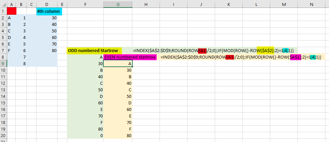Click the fill handle of cell G9
This screenshot has height=142, width=329.
coord(132,66)
